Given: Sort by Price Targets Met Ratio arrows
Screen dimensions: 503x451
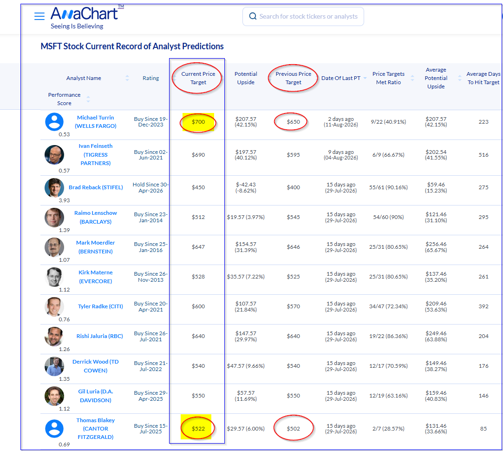Looking at the screenshot, I should 412,78.
